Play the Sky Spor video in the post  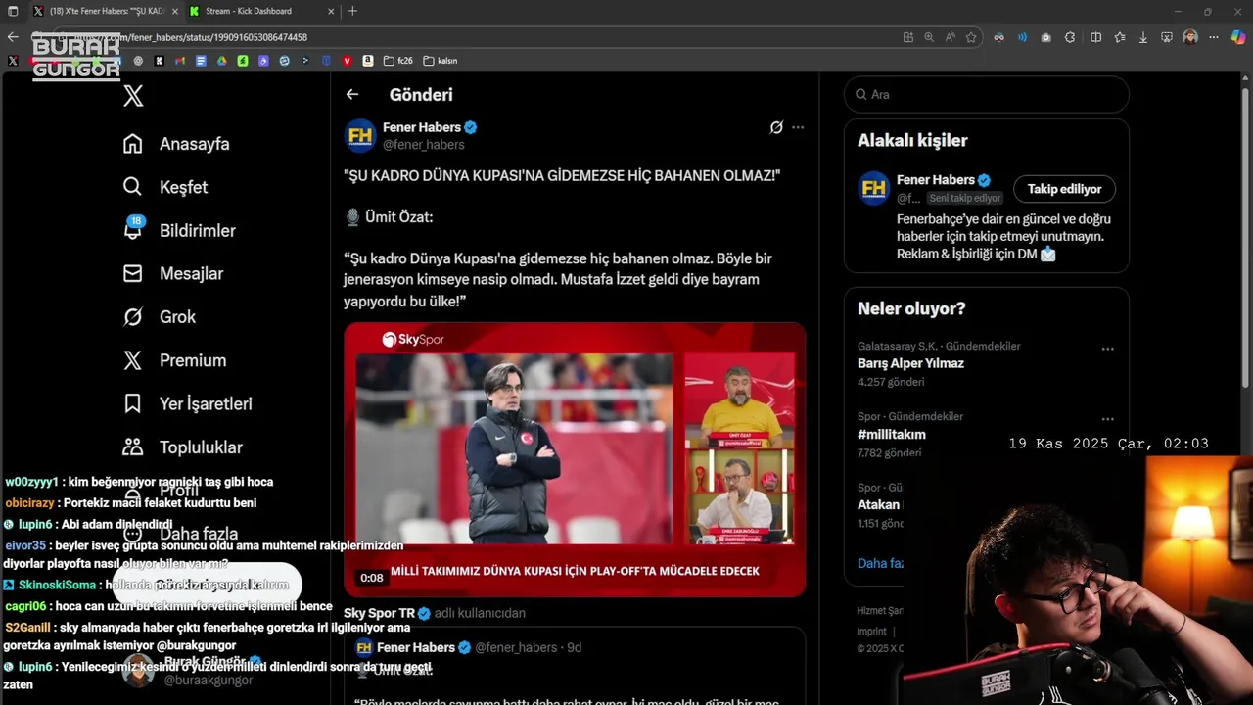tap(575, 459)
